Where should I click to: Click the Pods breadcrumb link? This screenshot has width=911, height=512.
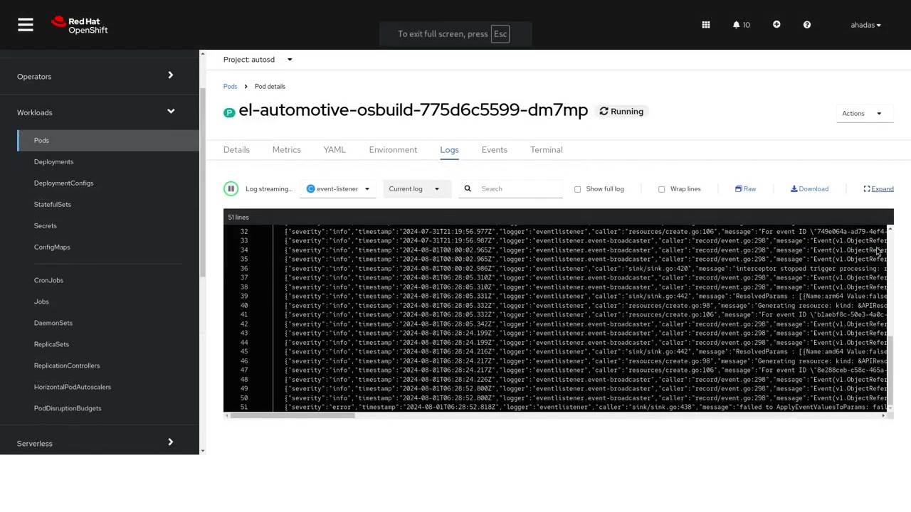click(x=230, y=86)
